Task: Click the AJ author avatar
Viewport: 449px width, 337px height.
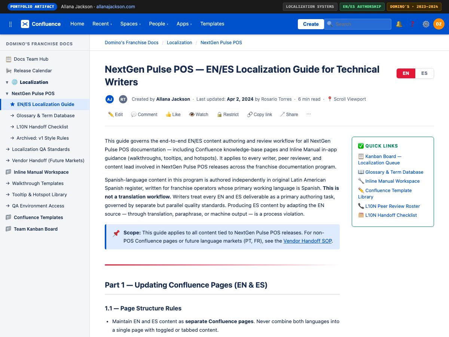Action: pos(110,99)
